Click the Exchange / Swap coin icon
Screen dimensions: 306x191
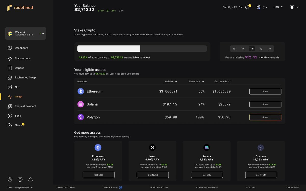coord(10,77)
